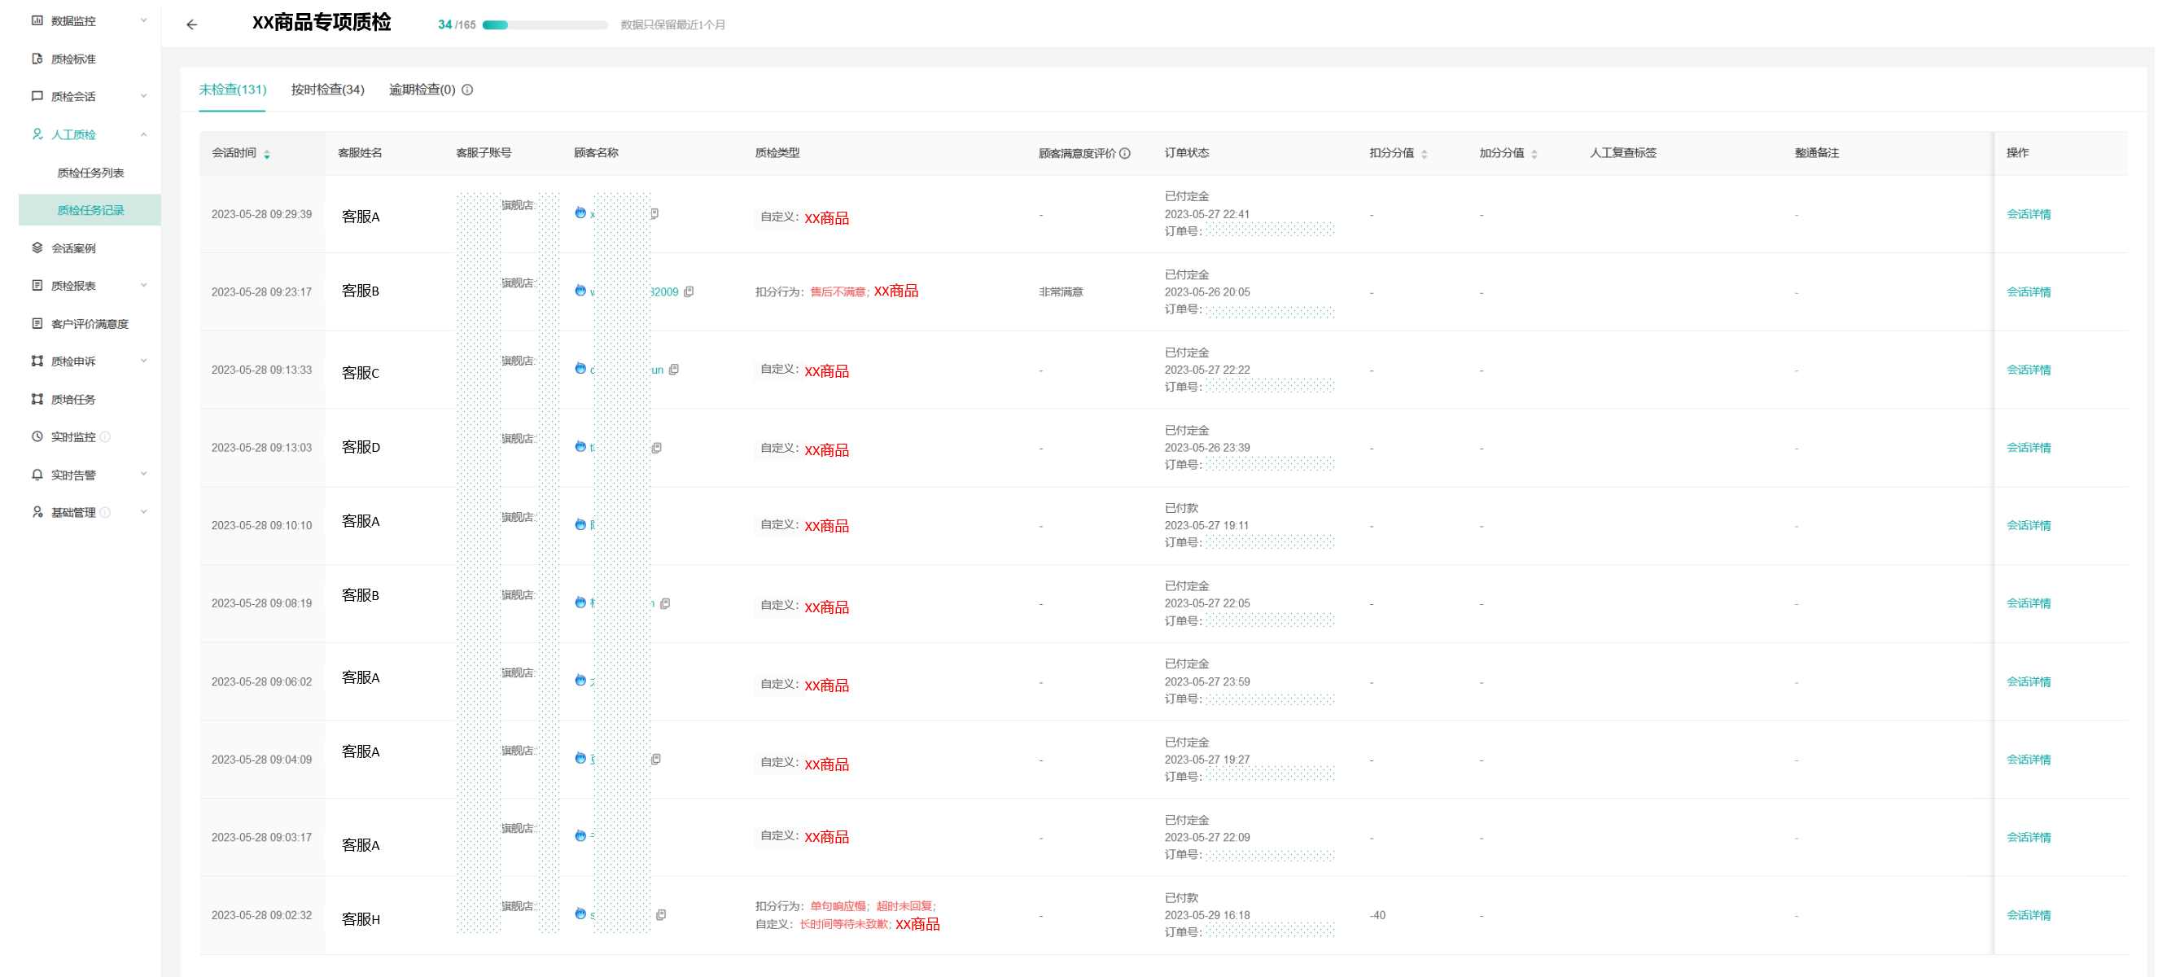
Task: Open 会话详情 for 09:23:17 row
Action: tap(2028, 292)
